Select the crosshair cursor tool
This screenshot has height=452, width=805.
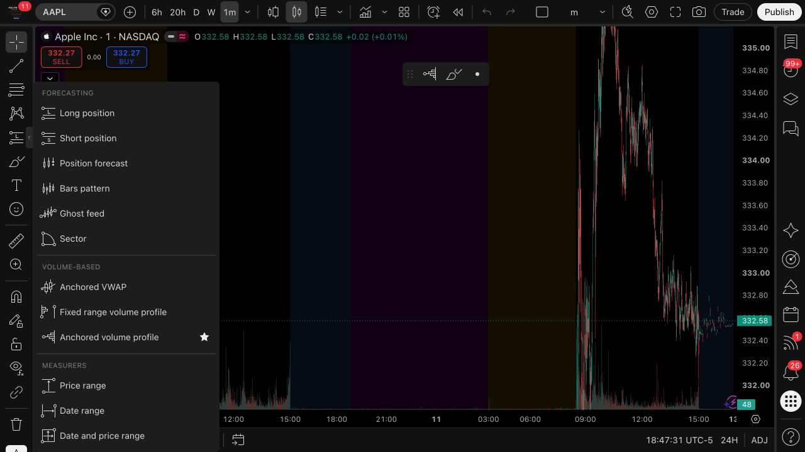click(16, 42)
